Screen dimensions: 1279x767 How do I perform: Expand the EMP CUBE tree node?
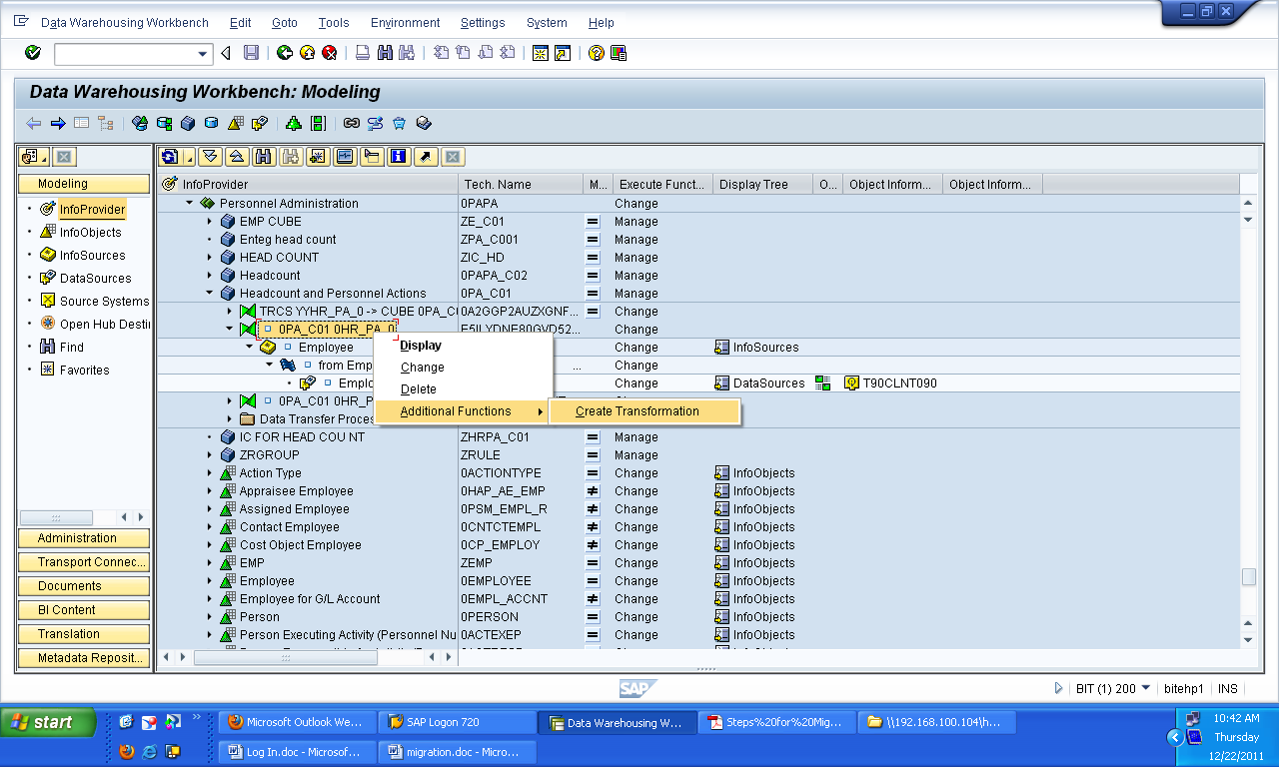(210, 222)
